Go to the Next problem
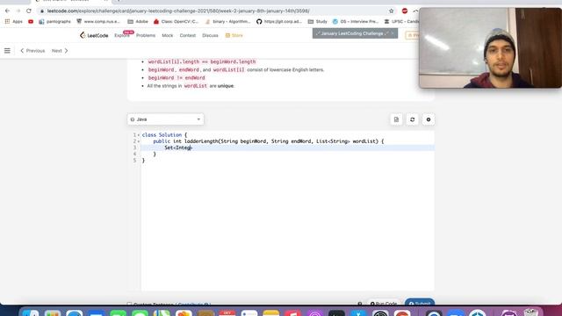562x316 pixels. tap(60, 51)
